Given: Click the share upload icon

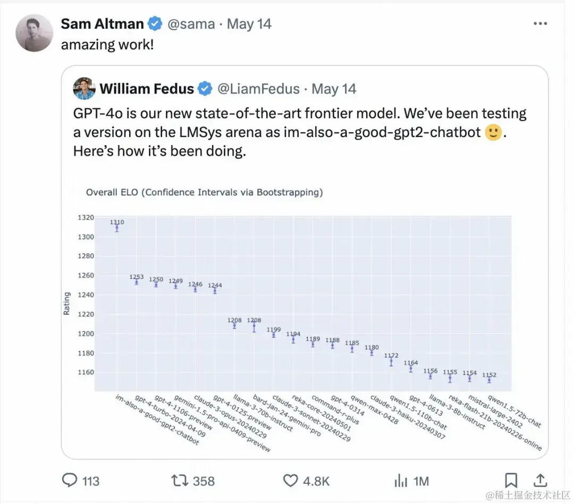Looking at the screenshot, I should pos(540,481).
